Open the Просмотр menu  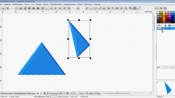88,4
